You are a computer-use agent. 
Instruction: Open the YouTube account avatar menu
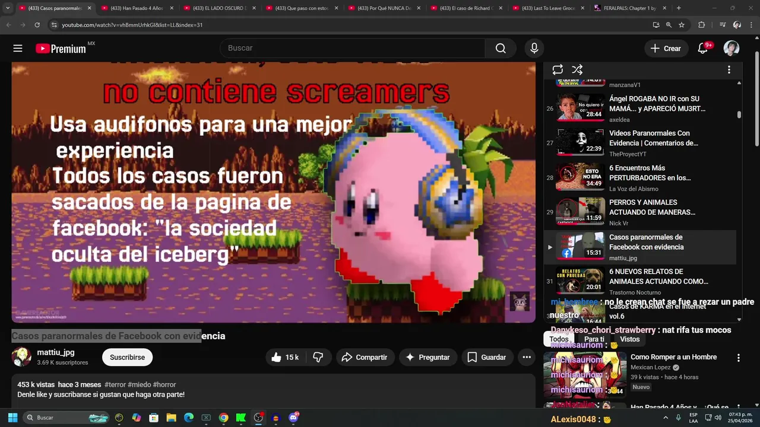[731, 49]
